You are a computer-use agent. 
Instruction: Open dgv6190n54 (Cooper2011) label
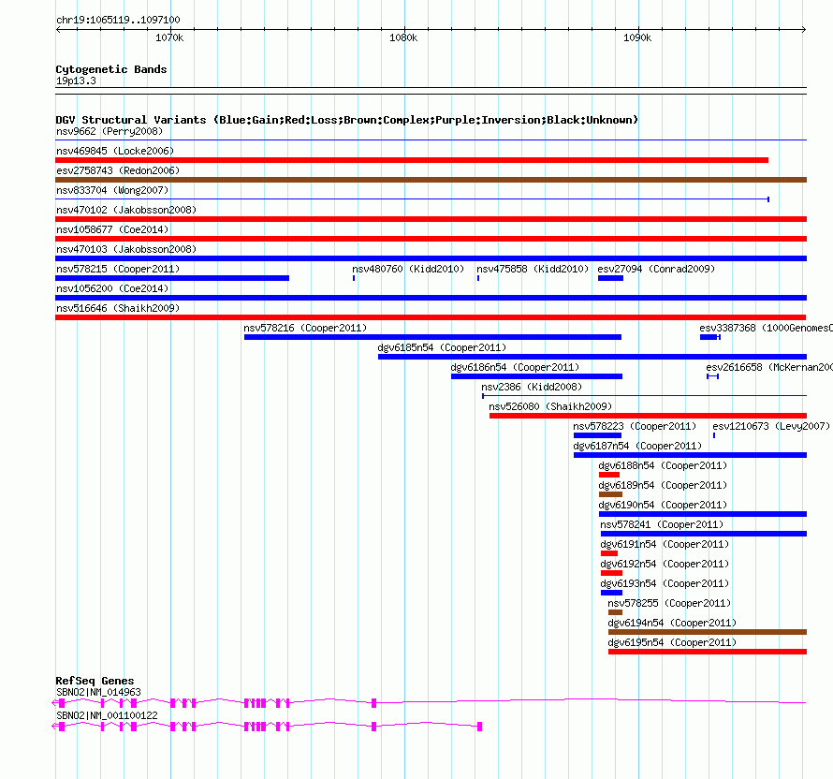click(663, 505)
